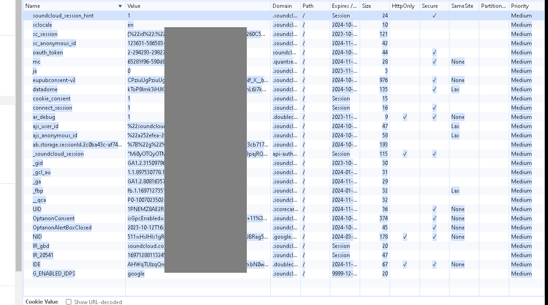The image size is (548, 305).
Task: Select the _fbp cookie
Action: 38,191
